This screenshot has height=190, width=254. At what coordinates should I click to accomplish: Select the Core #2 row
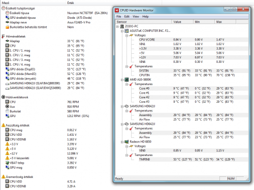pos(194,97)
